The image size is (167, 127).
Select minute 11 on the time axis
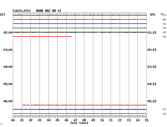click(x=111, y=120)
